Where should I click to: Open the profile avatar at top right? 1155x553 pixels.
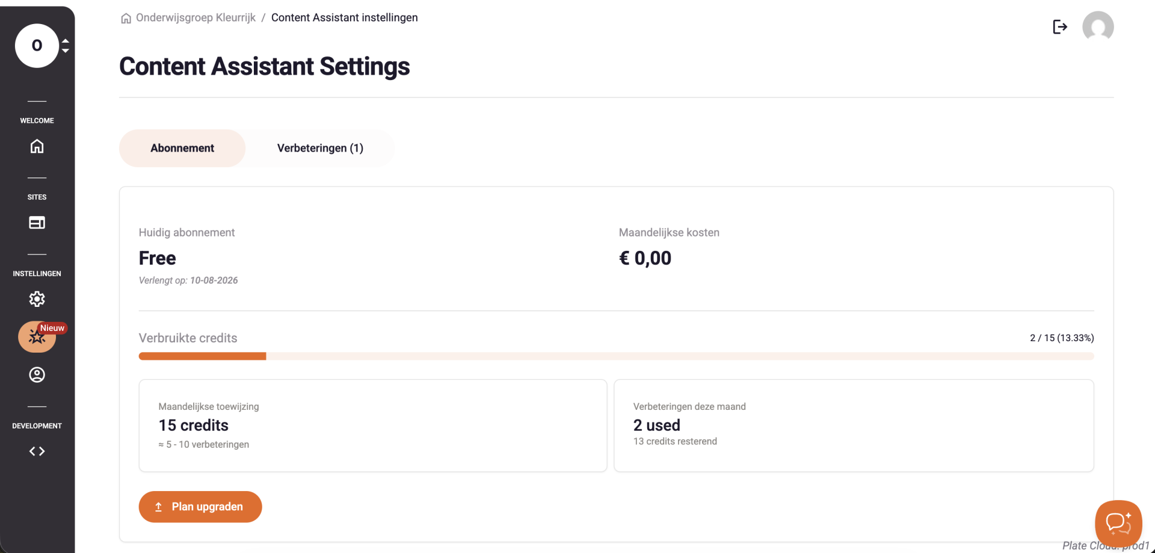[1098, 26]
